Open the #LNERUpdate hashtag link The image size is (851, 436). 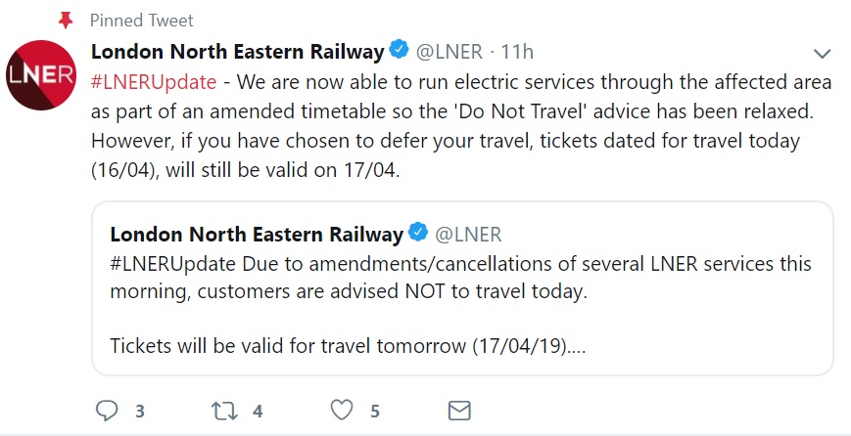pos(154,83)
